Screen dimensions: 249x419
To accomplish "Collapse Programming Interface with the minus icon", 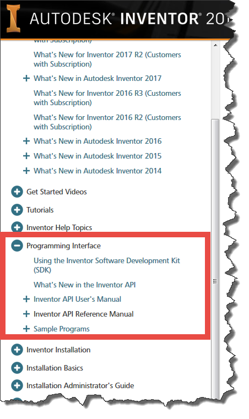I will point(17,246).
